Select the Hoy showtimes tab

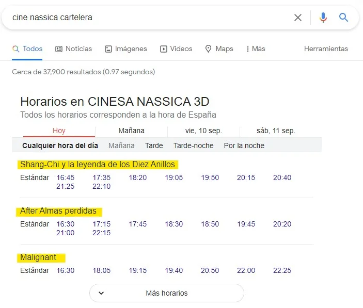click(x=59, y=131)
